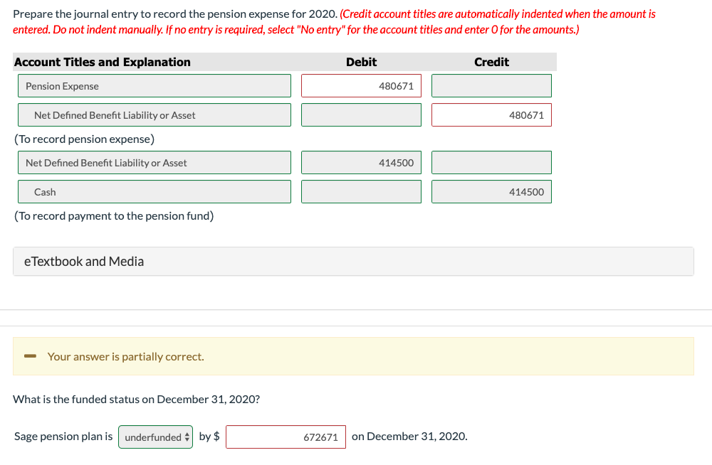The height and width of the screenshot is (465, 712).
Task: Open the Pension Expense account title field
Action: [155, 85]
